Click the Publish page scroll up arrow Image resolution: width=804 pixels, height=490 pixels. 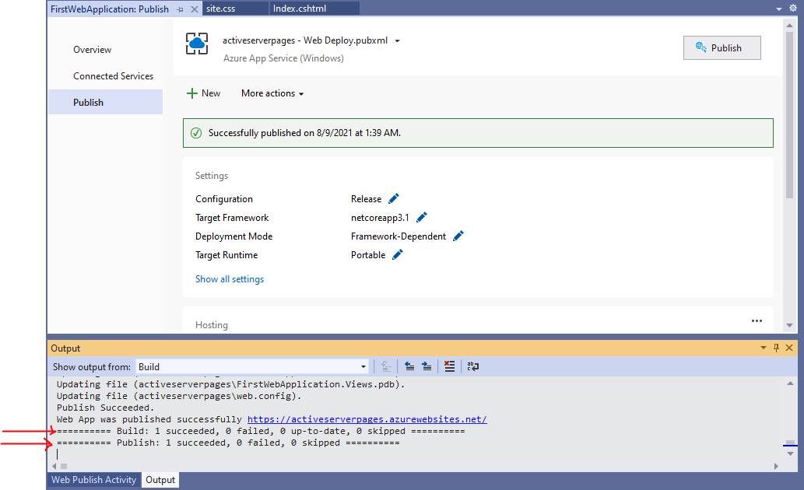790,25
